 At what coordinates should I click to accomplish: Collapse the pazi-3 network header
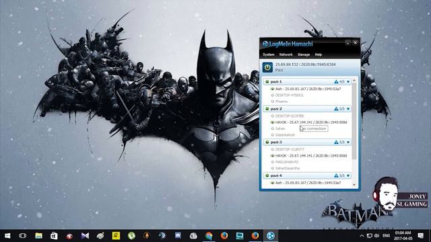pyautogui.click(x=307, y=142)
